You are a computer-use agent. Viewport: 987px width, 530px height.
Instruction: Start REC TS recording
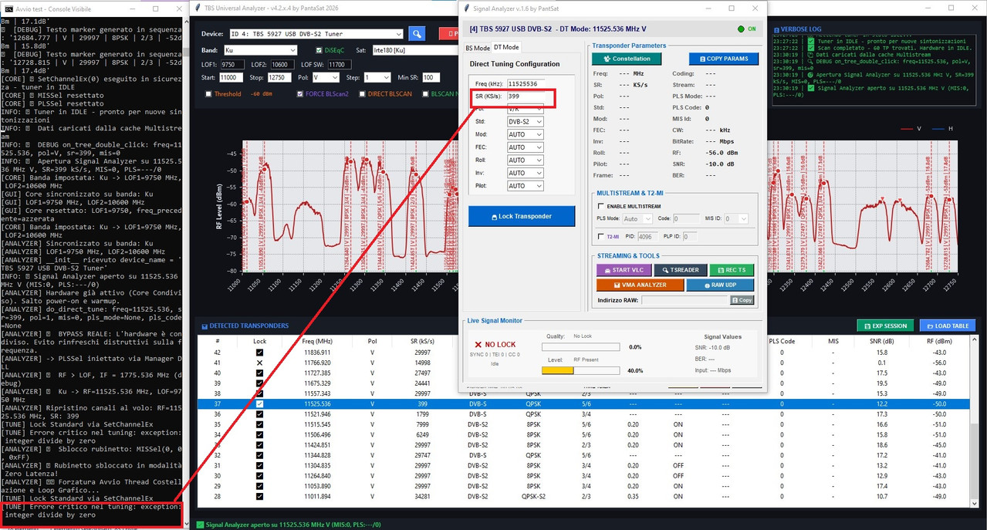tap(732, 270)
